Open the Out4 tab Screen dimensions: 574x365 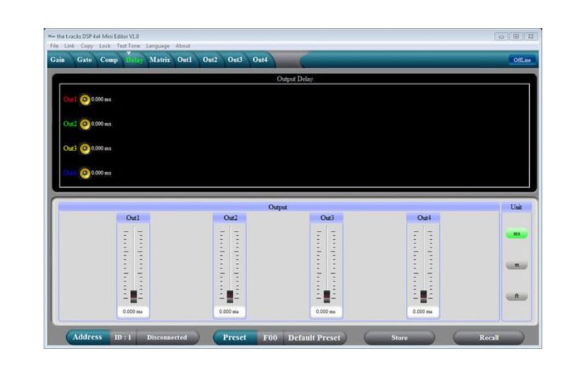(260, 60)
